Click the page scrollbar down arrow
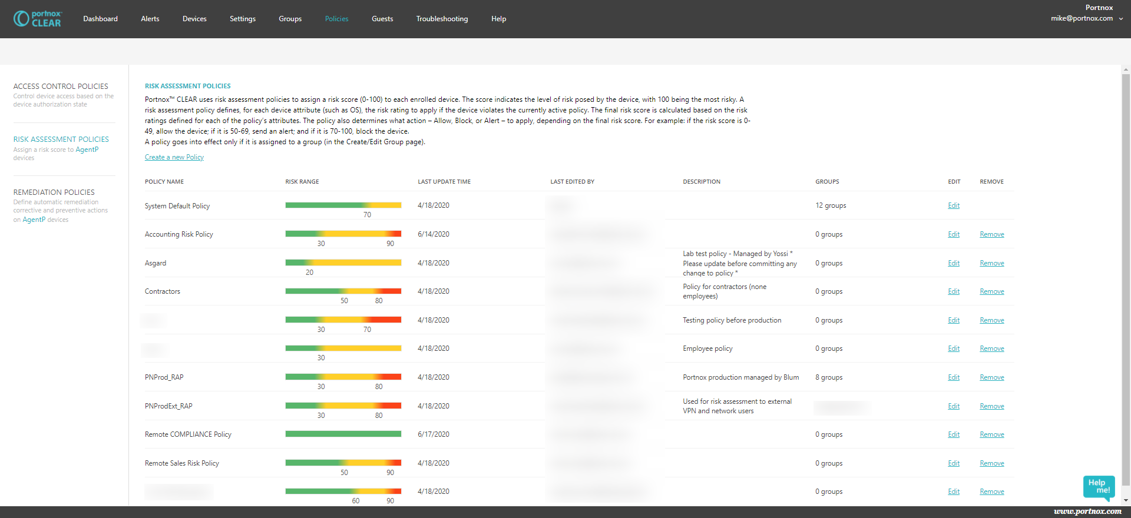 [x=1126, y=500]
